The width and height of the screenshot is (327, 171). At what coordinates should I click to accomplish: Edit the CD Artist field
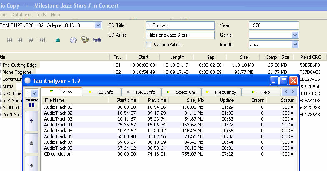pyautogui.click(x=180, y=35)
